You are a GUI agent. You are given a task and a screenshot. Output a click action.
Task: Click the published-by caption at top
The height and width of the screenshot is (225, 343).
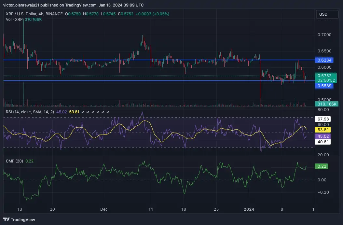pos(74,5)
